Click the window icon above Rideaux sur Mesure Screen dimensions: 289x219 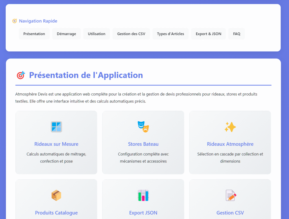click(56, 127)
